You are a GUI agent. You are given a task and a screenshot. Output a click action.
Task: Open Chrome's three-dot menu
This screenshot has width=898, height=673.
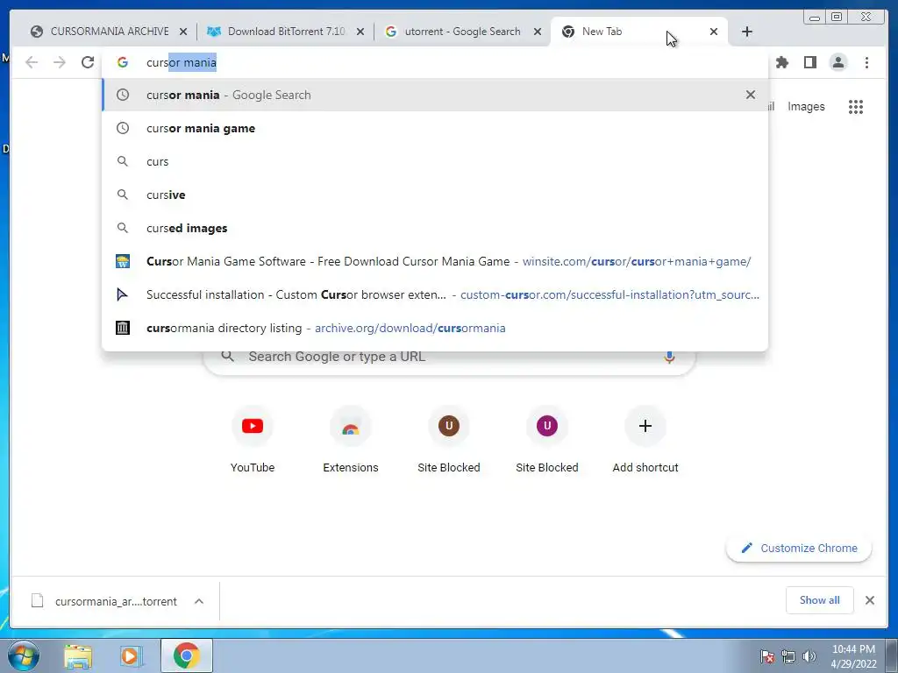866,62
